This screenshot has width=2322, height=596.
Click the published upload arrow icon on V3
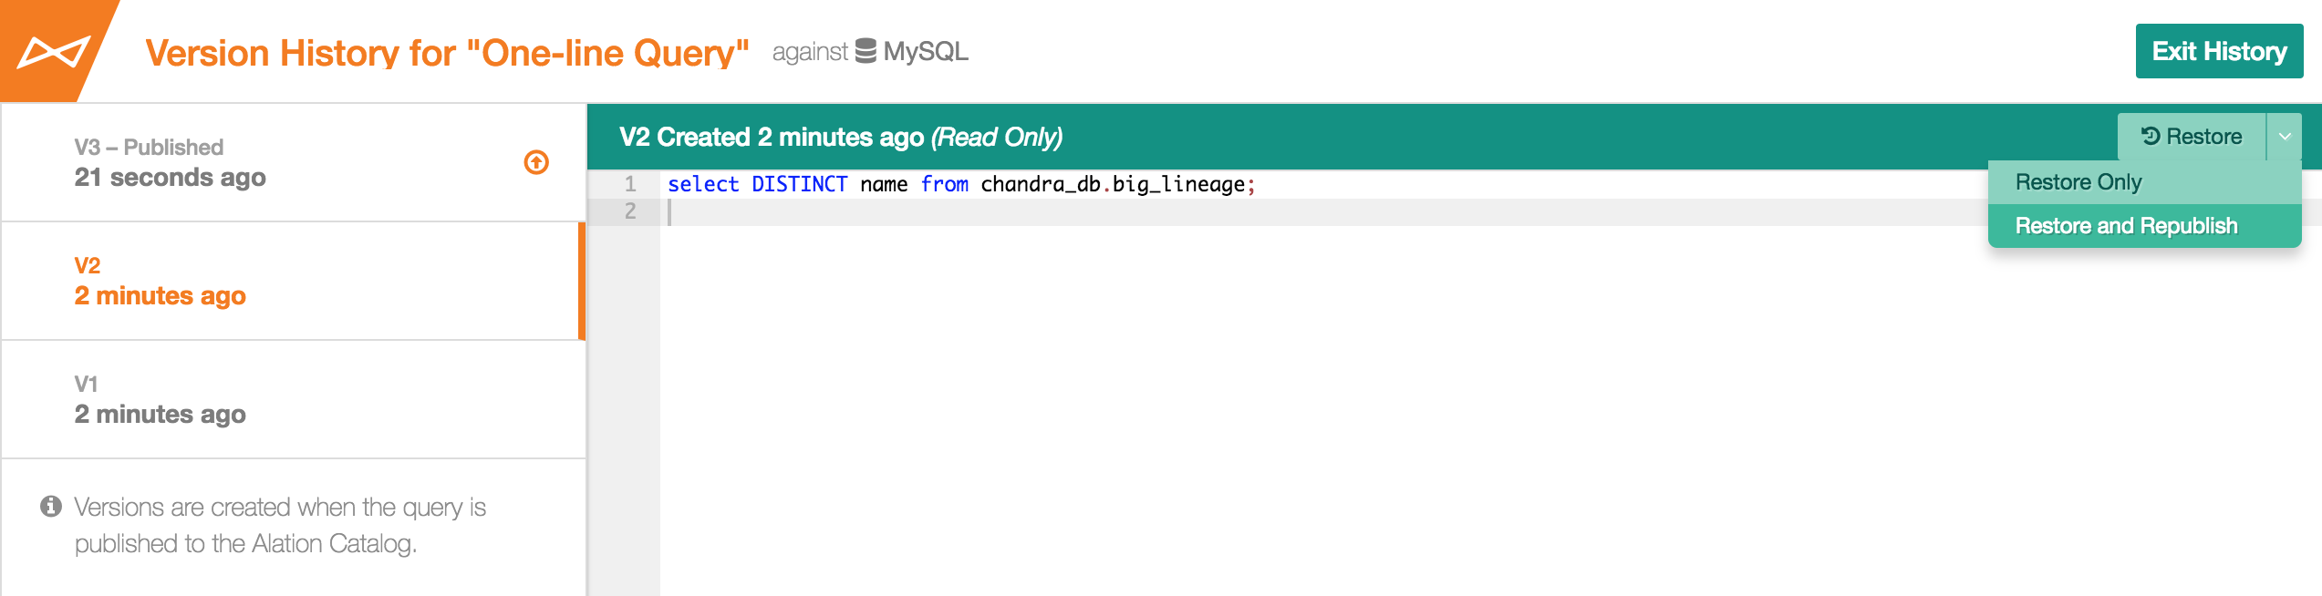536,162
